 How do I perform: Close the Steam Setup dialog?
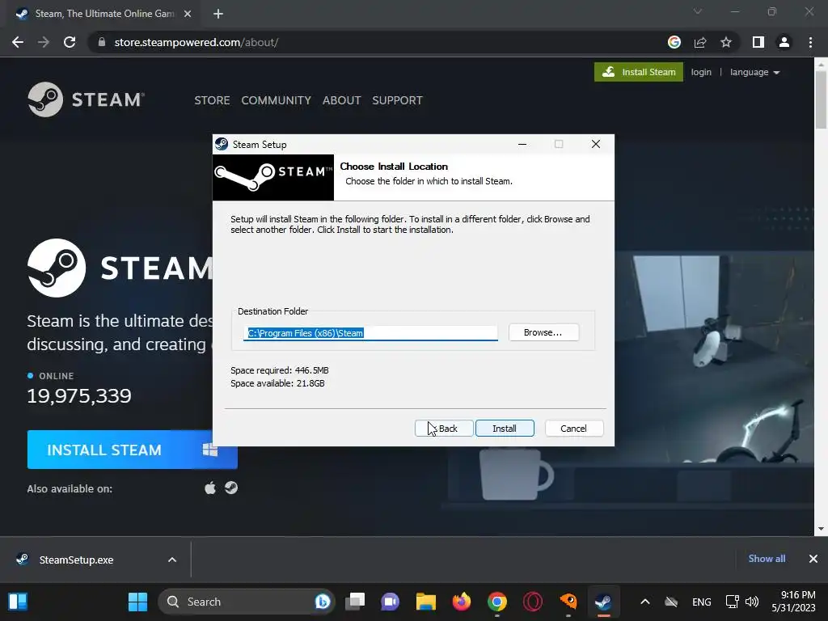596,144
